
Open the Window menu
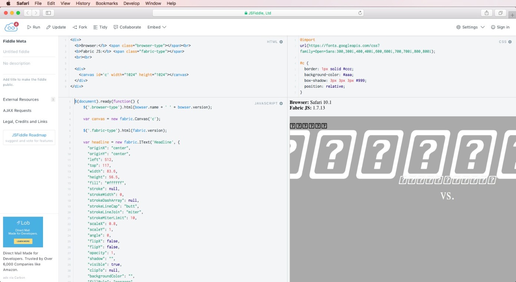[153, 3]
